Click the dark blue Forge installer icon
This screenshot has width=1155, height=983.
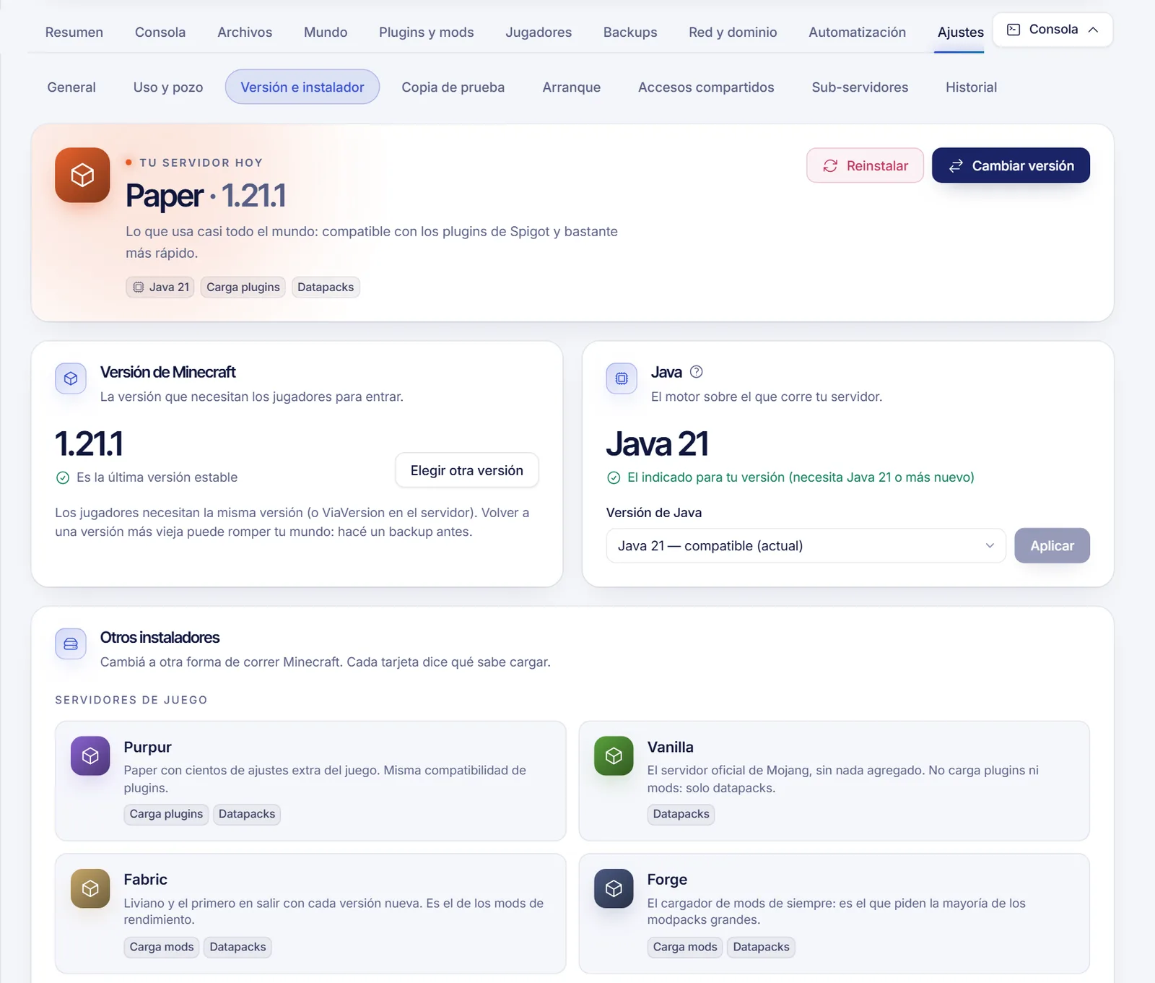pyautogui.click(x=614, y=888)
